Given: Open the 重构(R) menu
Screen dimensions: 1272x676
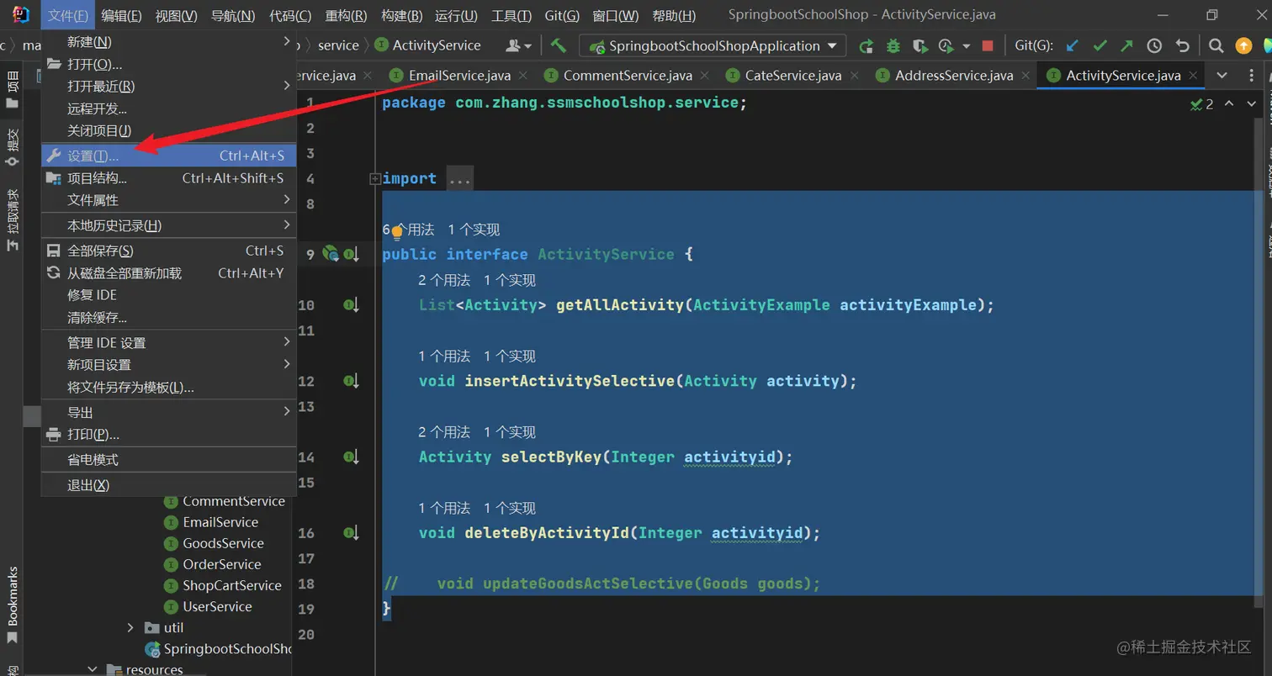Looking at the screenshot, I should pyautogui.click(x=346, y=15).
